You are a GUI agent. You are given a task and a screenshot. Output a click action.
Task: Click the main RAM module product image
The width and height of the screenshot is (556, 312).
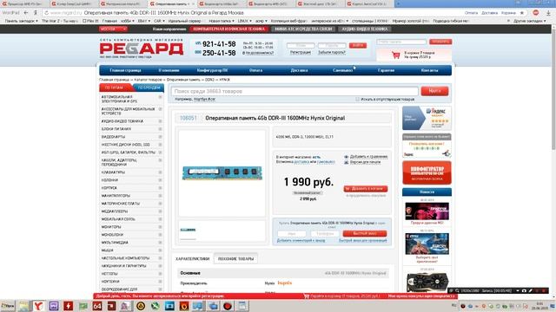tap(222, 173)
